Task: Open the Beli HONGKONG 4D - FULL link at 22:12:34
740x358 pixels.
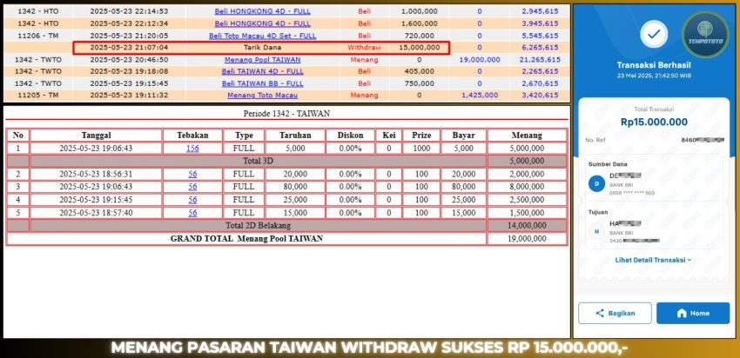Action: 262,23
